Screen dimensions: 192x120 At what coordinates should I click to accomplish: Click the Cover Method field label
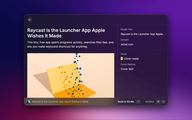pyautogui.click(x=128, y=64)
